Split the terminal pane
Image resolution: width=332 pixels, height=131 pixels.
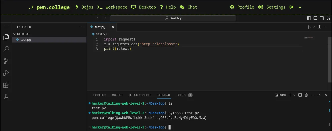click(300, 95)
